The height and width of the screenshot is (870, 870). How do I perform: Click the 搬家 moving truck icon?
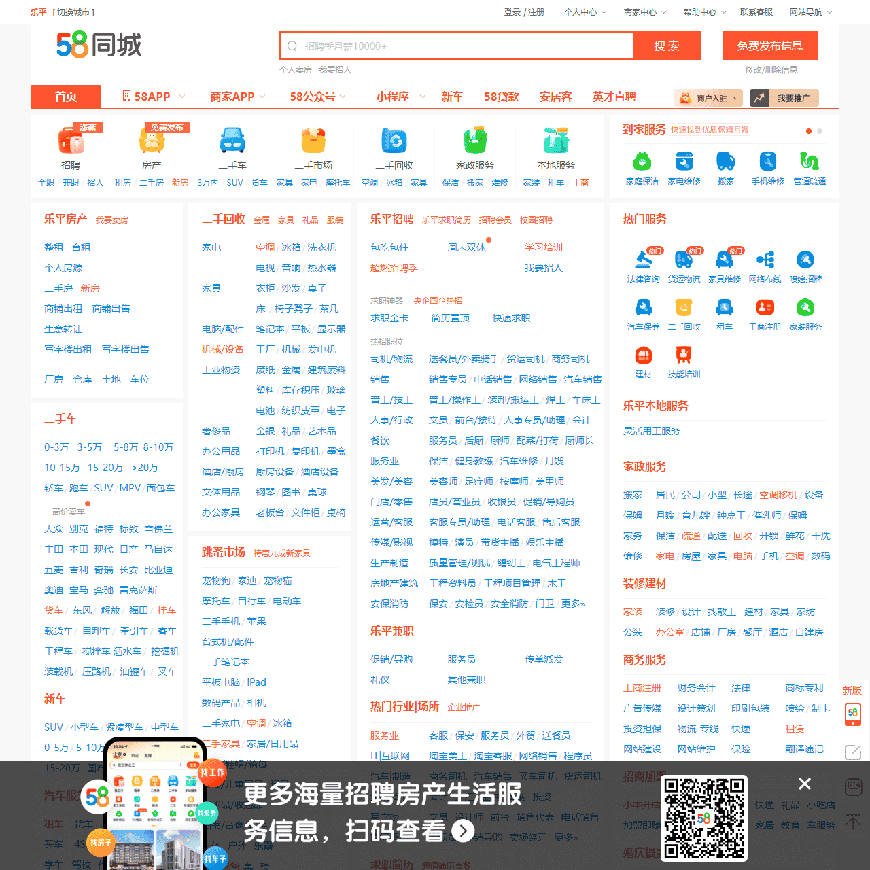pyautogui.click(x=726, y=162)
